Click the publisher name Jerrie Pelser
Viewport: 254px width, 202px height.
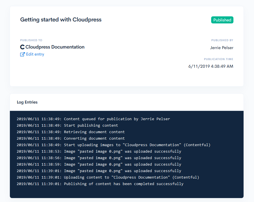pos(222,48)
